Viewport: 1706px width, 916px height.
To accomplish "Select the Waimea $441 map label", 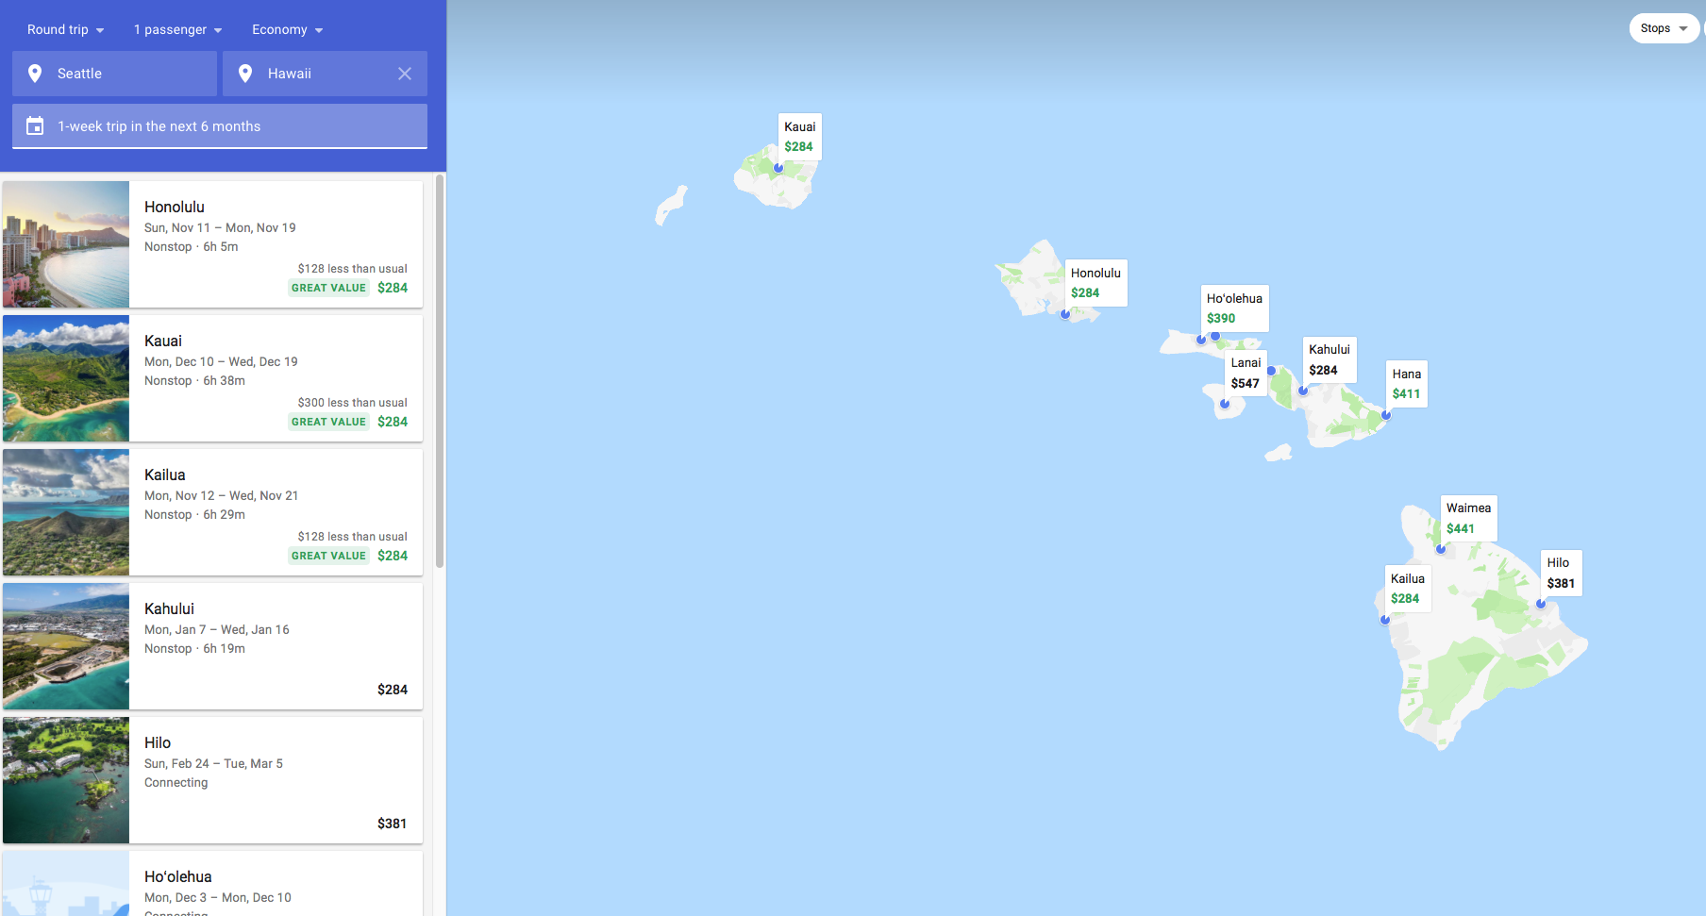I will [x=1469, y=518].
